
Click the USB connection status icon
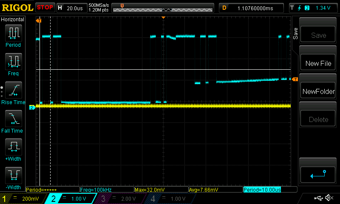(318, 198)
